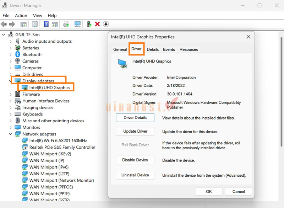Click the Enable device toolbar icon
The height and width of the screenshot is (208, 284).
point(89,24)
